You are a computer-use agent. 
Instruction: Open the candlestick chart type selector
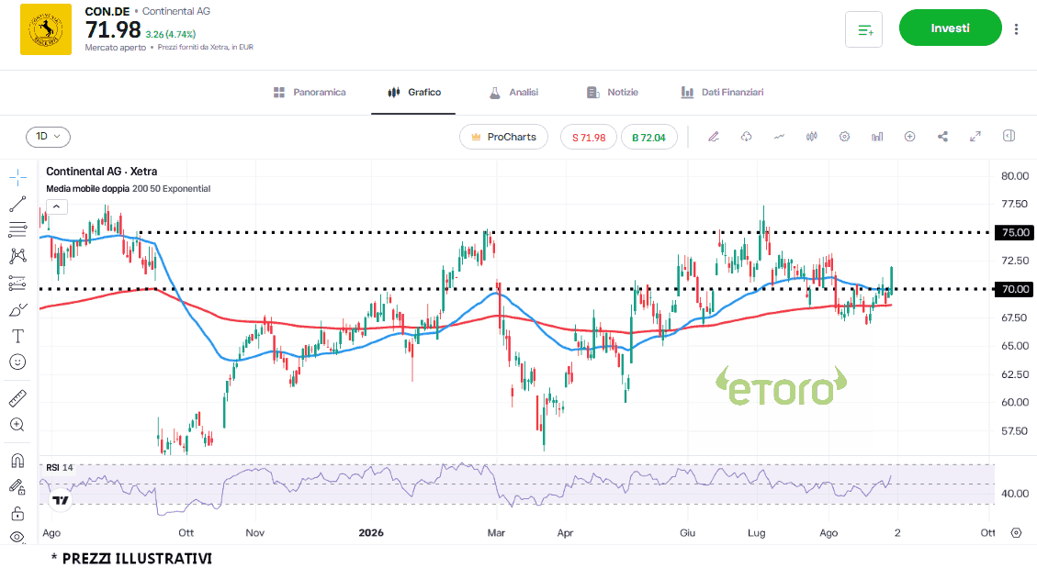[x=811, y=137]
